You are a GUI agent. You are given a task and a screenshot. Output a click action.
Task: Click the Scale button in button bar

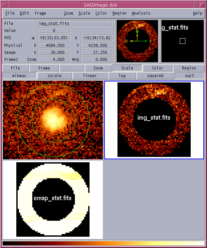pyautogui.click(x=127, y=68)
